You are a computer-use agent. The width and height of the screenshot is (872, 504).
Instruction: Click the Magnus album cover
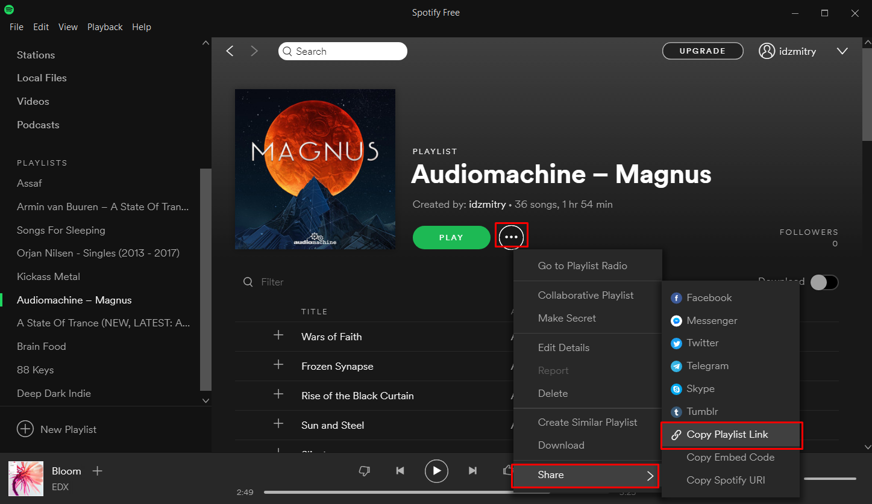click(315, 169)
